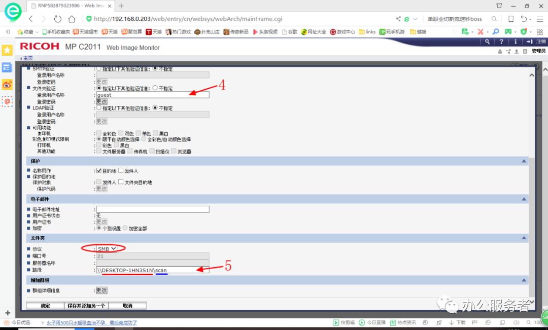548x330 pixels.
Task: Select LDAP验证 指定以下其他验证信息 radio
Action: pos(99,107)
